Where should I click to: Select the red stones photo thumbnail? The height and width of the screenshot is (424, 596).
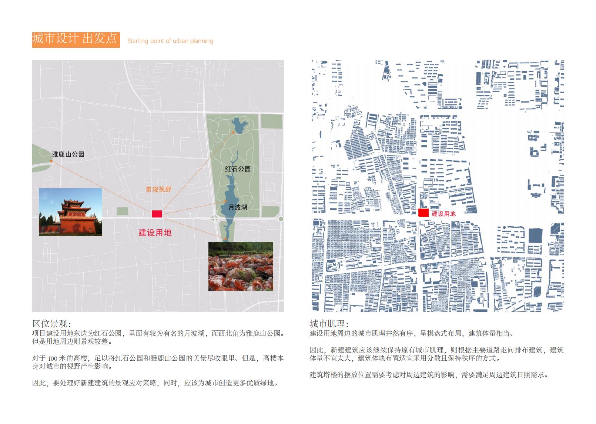pos(241,266)
